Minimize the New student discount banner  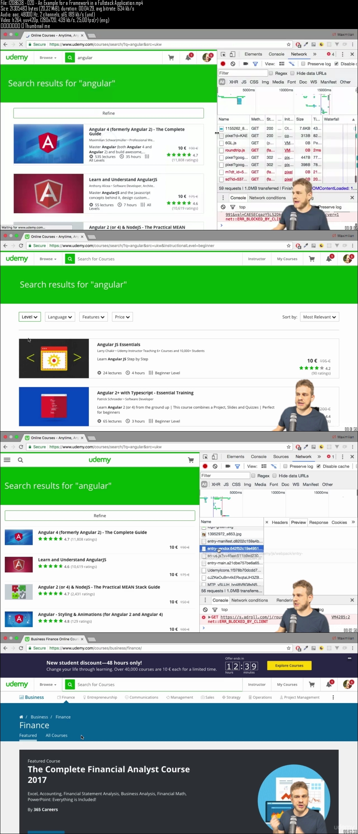tap(349, 658)
